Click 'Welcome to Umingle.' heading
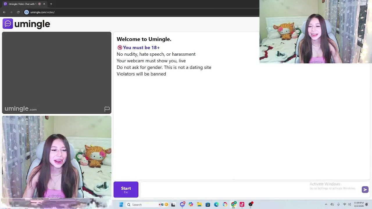Screen dimensions: 372x209 144,39
